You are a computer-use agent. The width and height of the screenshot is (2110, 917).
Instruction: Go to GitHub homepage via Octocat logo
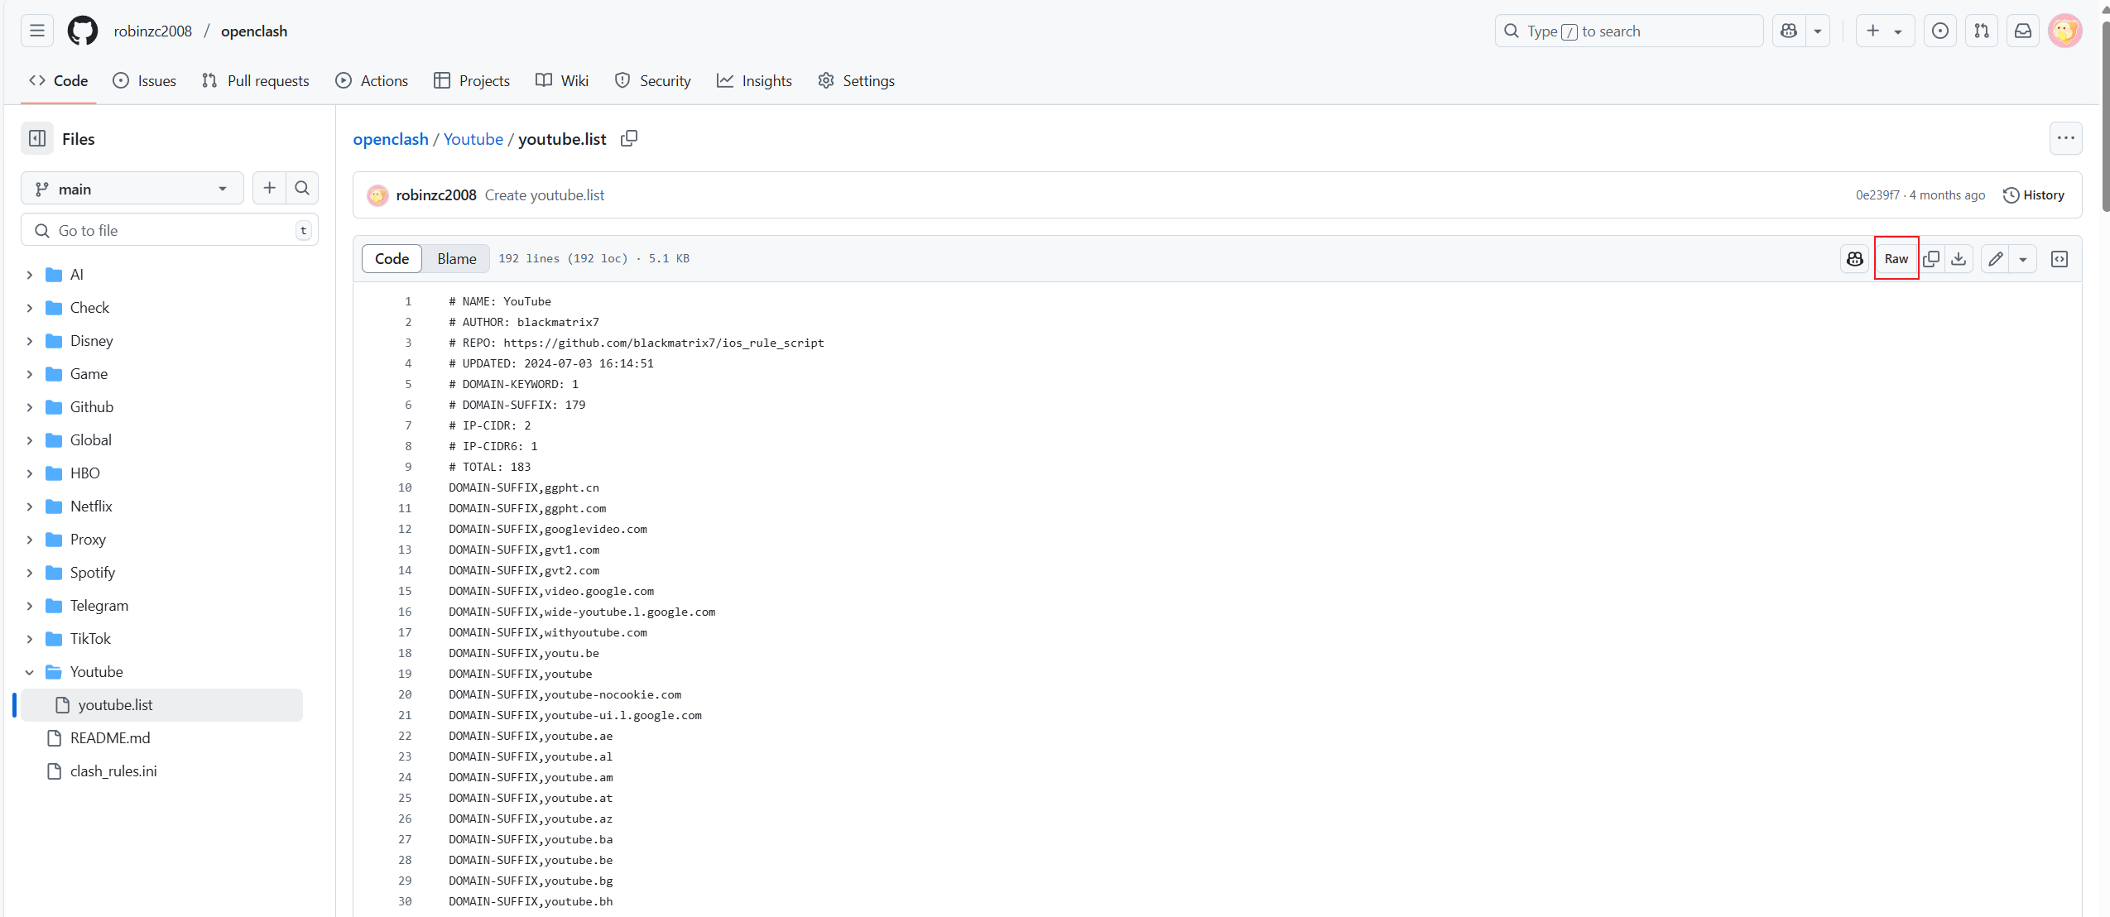83,31
